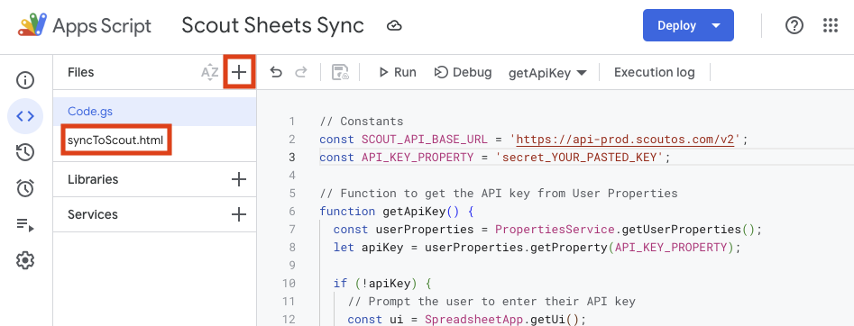Add a new file with plus icon
This screenshot has height=326, width=854.
coord(239,72)
